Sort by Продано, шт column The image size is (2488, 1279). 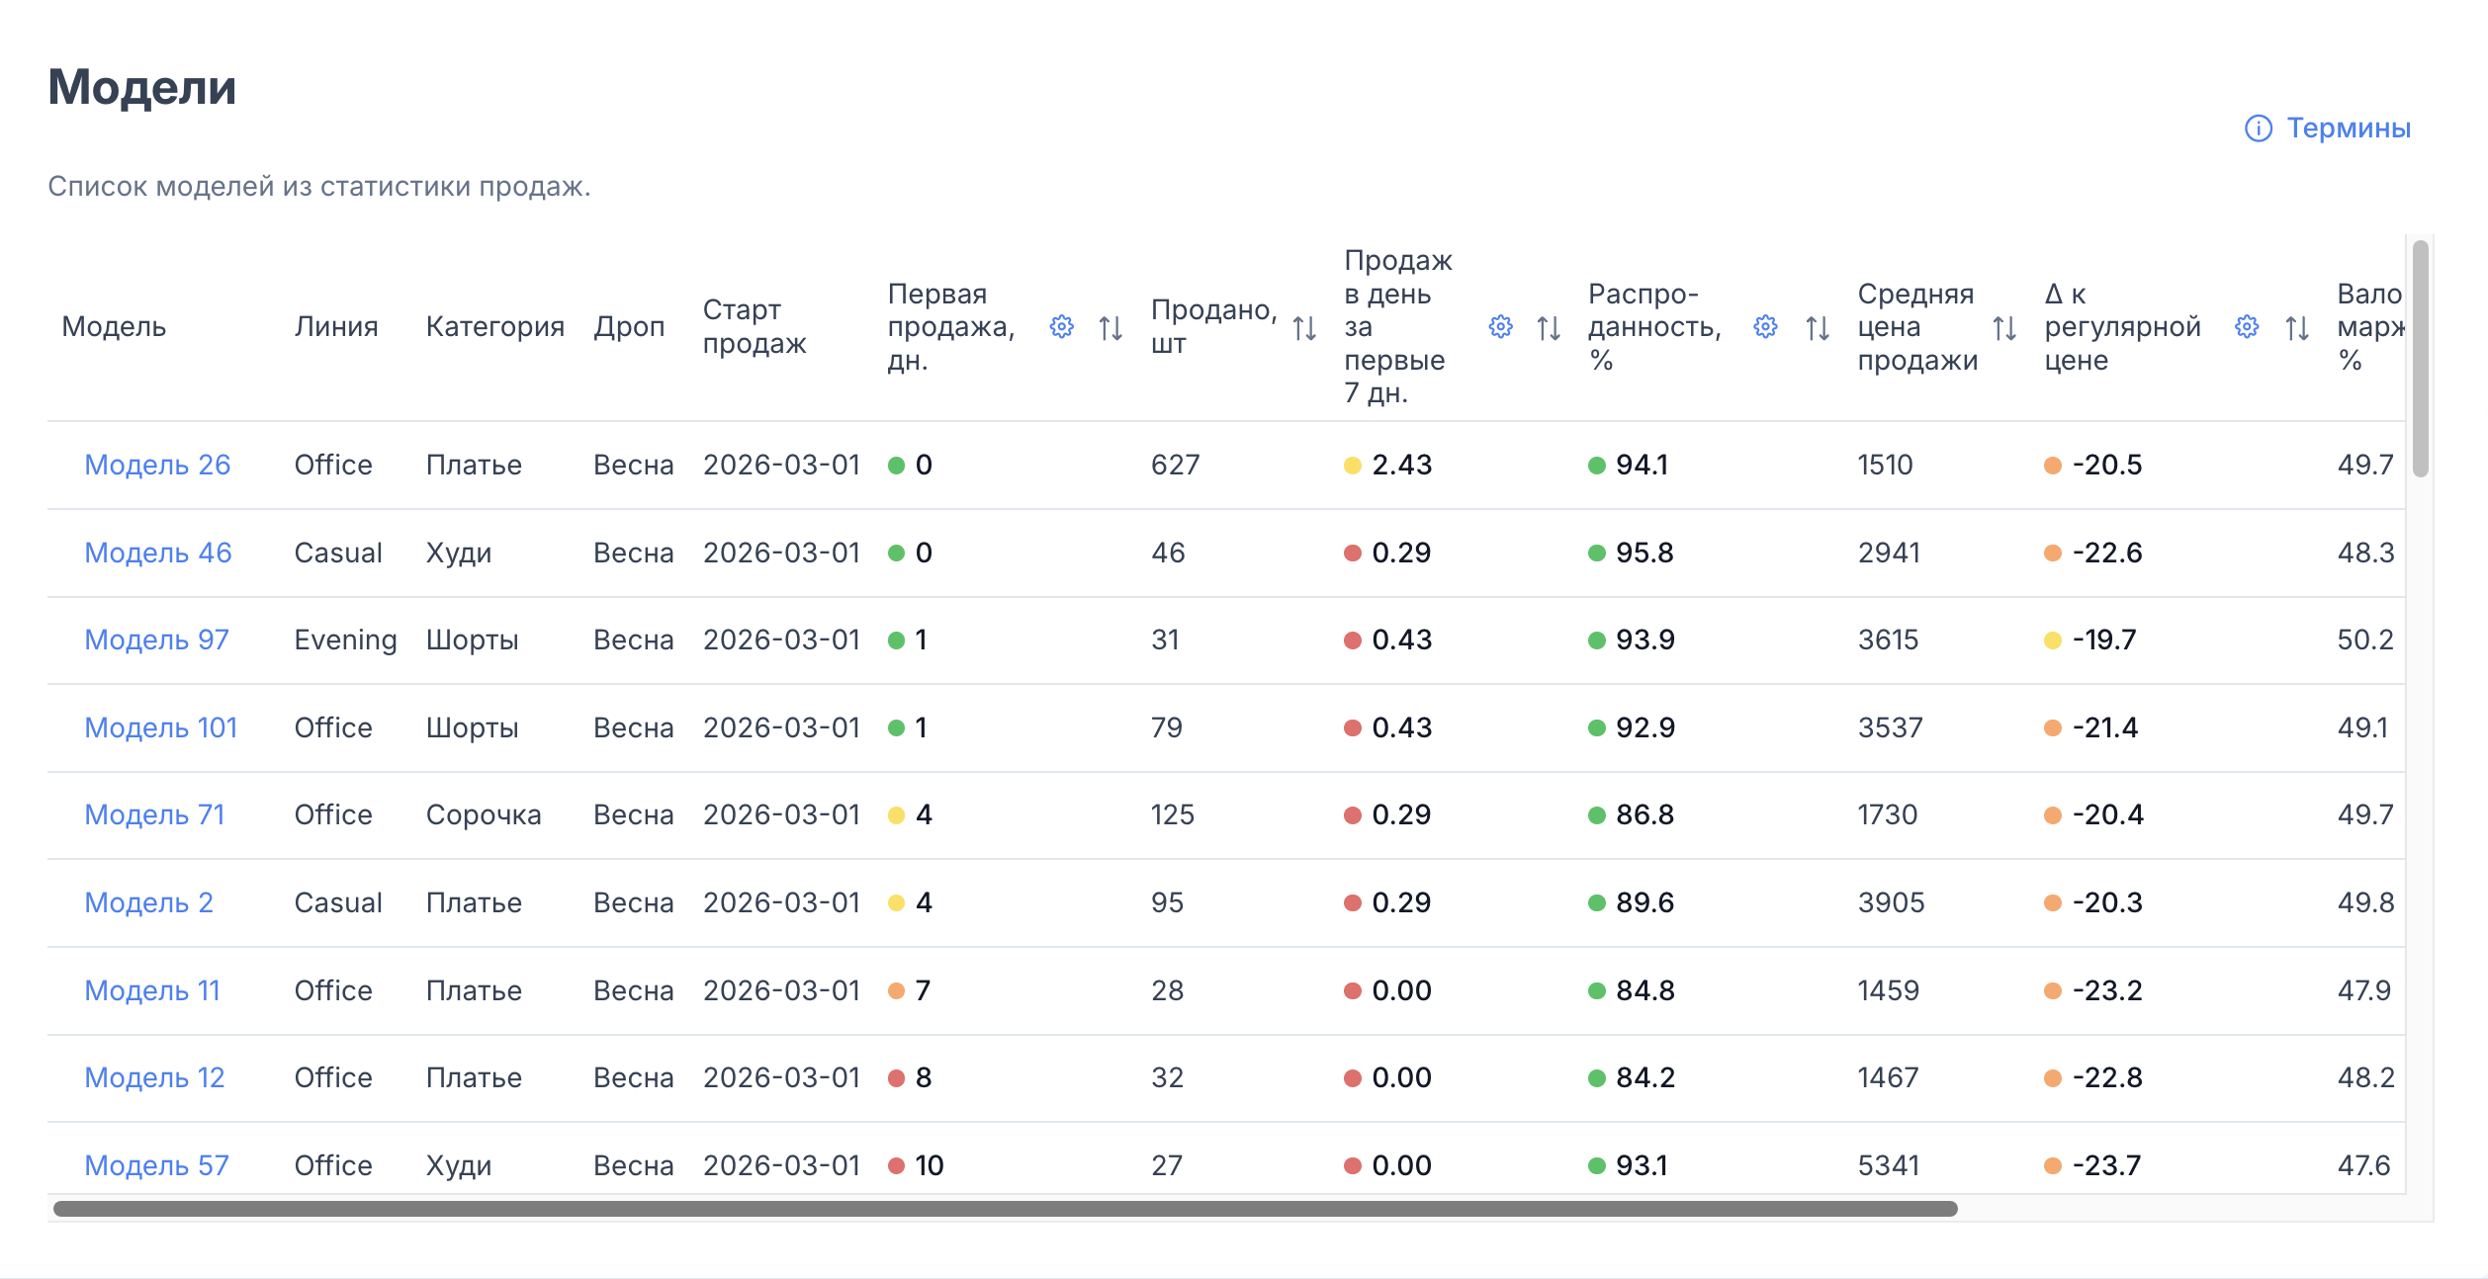point(1304,327)
